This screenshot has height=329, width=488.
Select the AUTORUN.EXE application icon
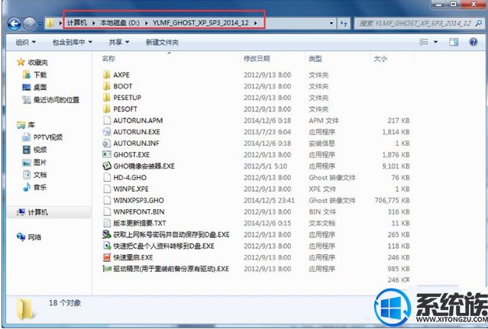tap(107, 132)
